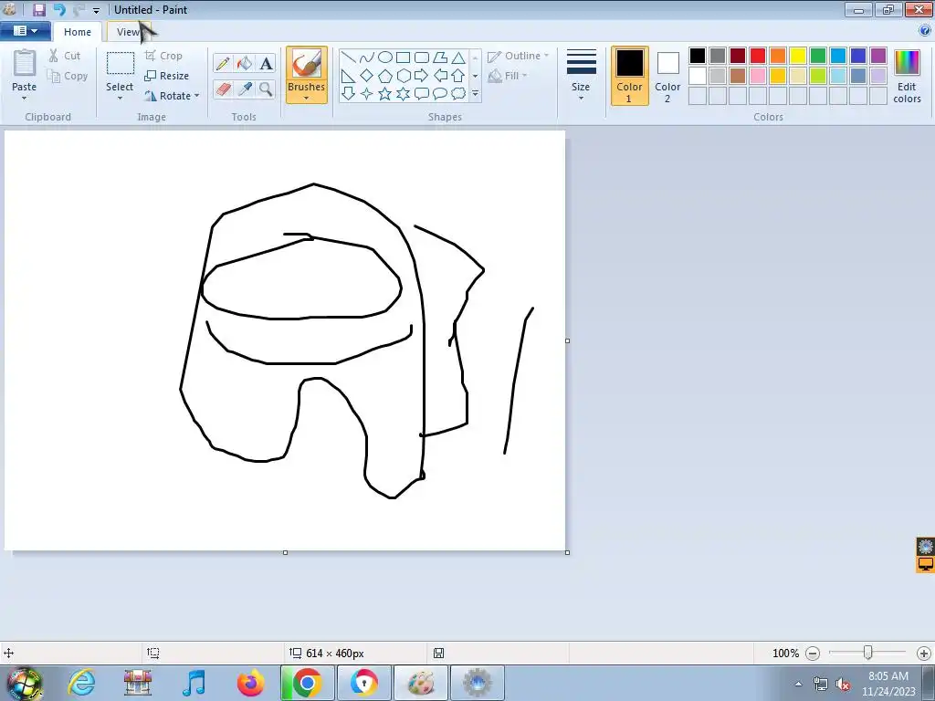Select the Pencil tool
Image resolution: width=935 pixels, height=701 pixels.
tap(223, 63)
